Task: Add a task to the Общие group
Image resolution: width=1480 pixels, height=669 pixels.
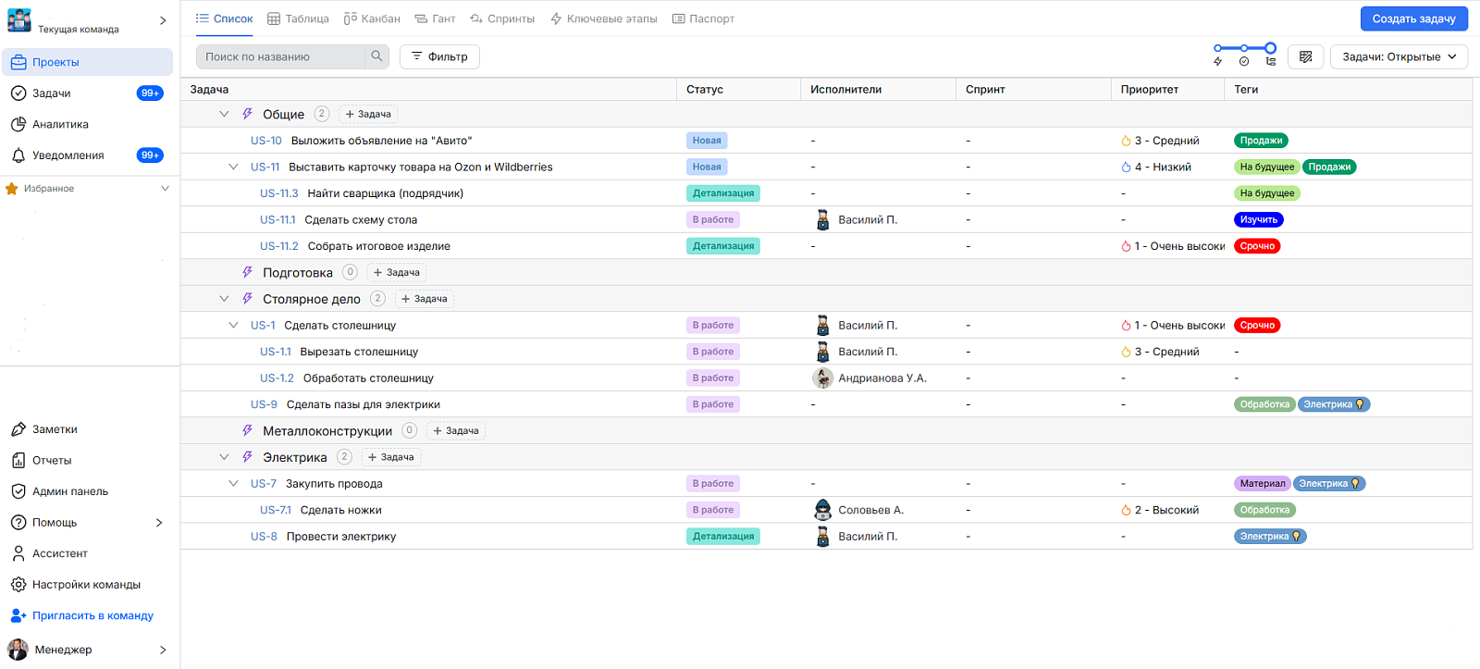Action: 368,114
